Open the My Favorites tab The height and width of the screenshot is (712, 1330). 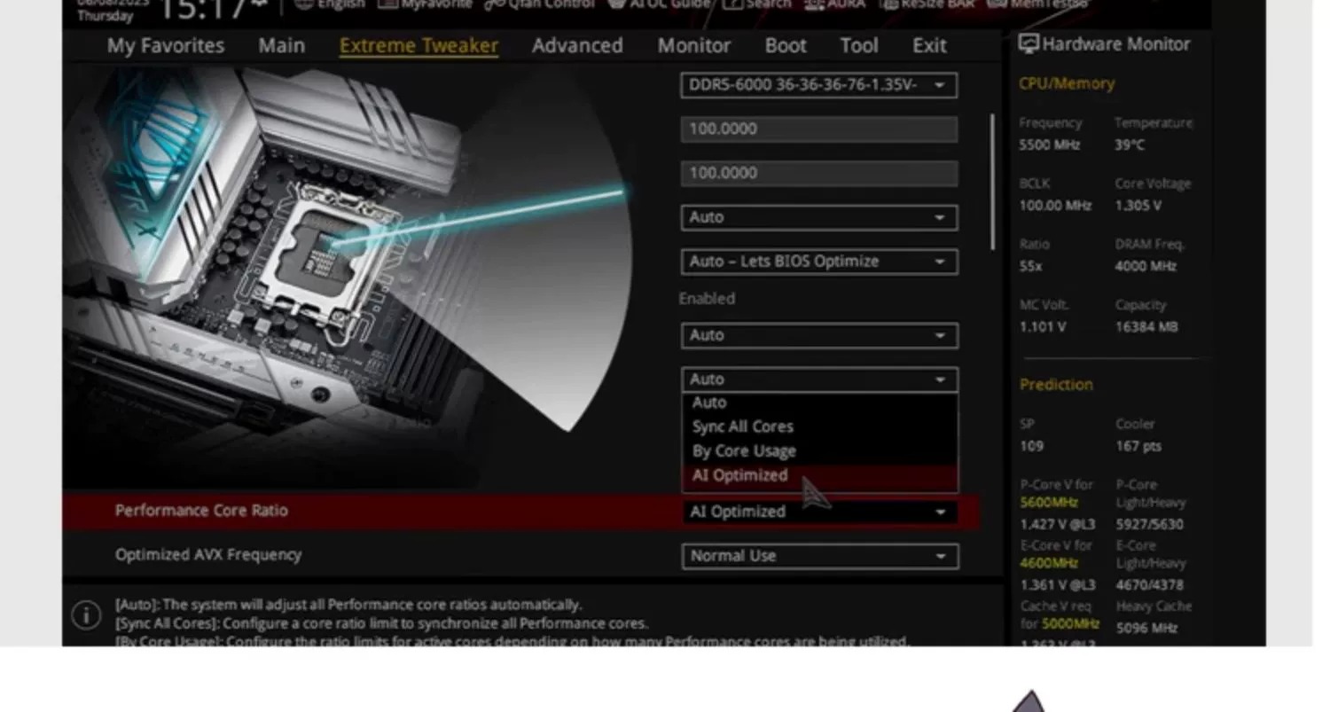pos(166,45)
